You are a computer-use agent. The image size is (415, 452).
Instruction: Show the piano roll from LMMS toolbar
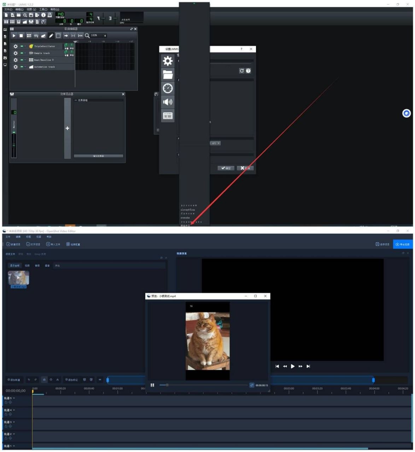click(x=19, y=22)
